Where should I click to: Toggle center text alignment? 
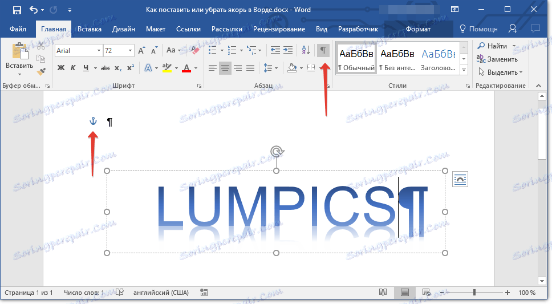pyautogui.click(x=225, y=68)
